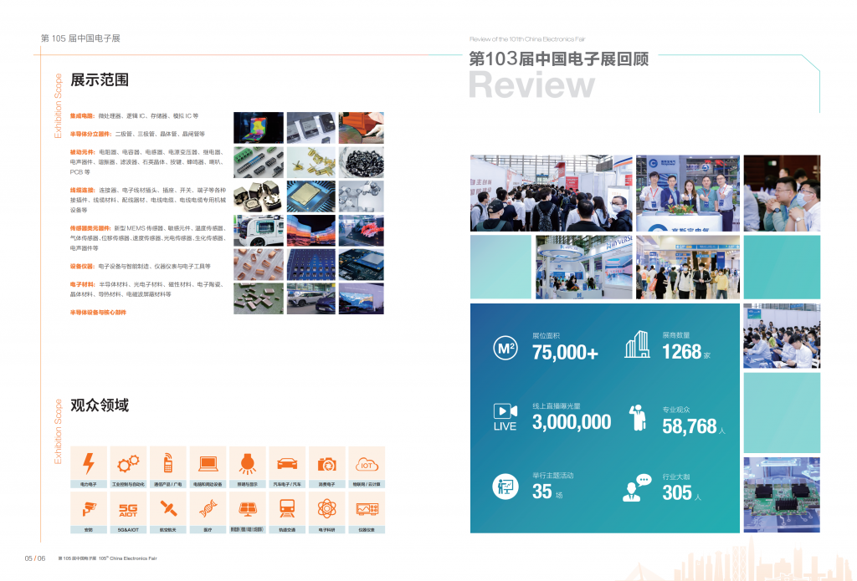Select the double gears industrial control icon
This screenshot has height=581, width=857.
[x=128, y=463]
